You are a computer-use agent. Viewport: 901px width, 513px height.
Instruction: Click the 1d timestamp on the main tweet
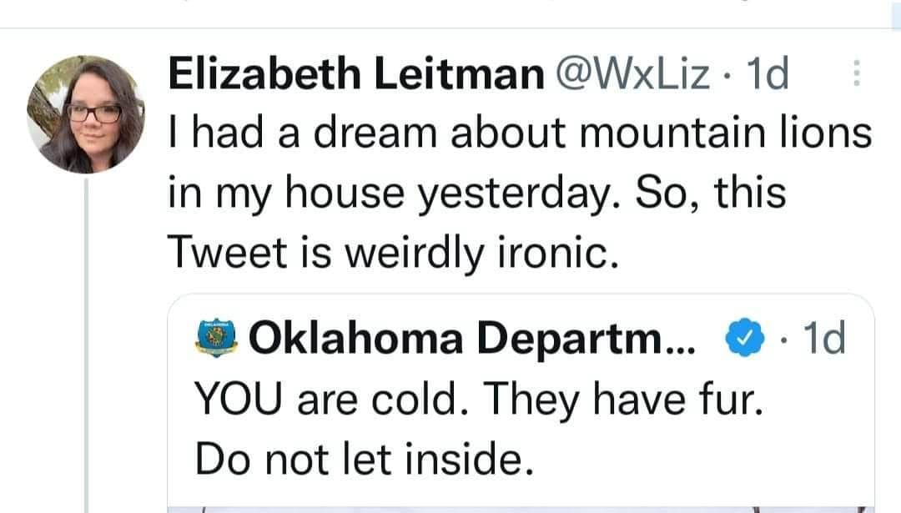[768, 73]
